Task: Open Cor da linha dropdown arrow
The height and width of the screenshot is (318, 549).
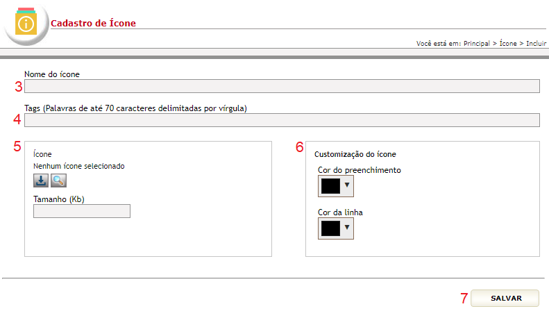Action: [x=347, y=227]
